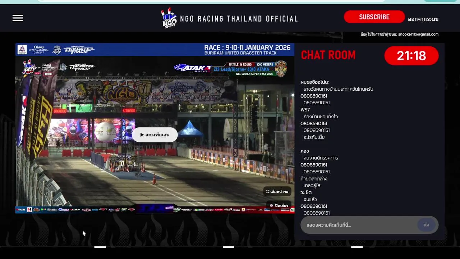Open NGO RACING THAILAND OFFICIAL title
460x259 pixels.
click(x=239, y=19)
